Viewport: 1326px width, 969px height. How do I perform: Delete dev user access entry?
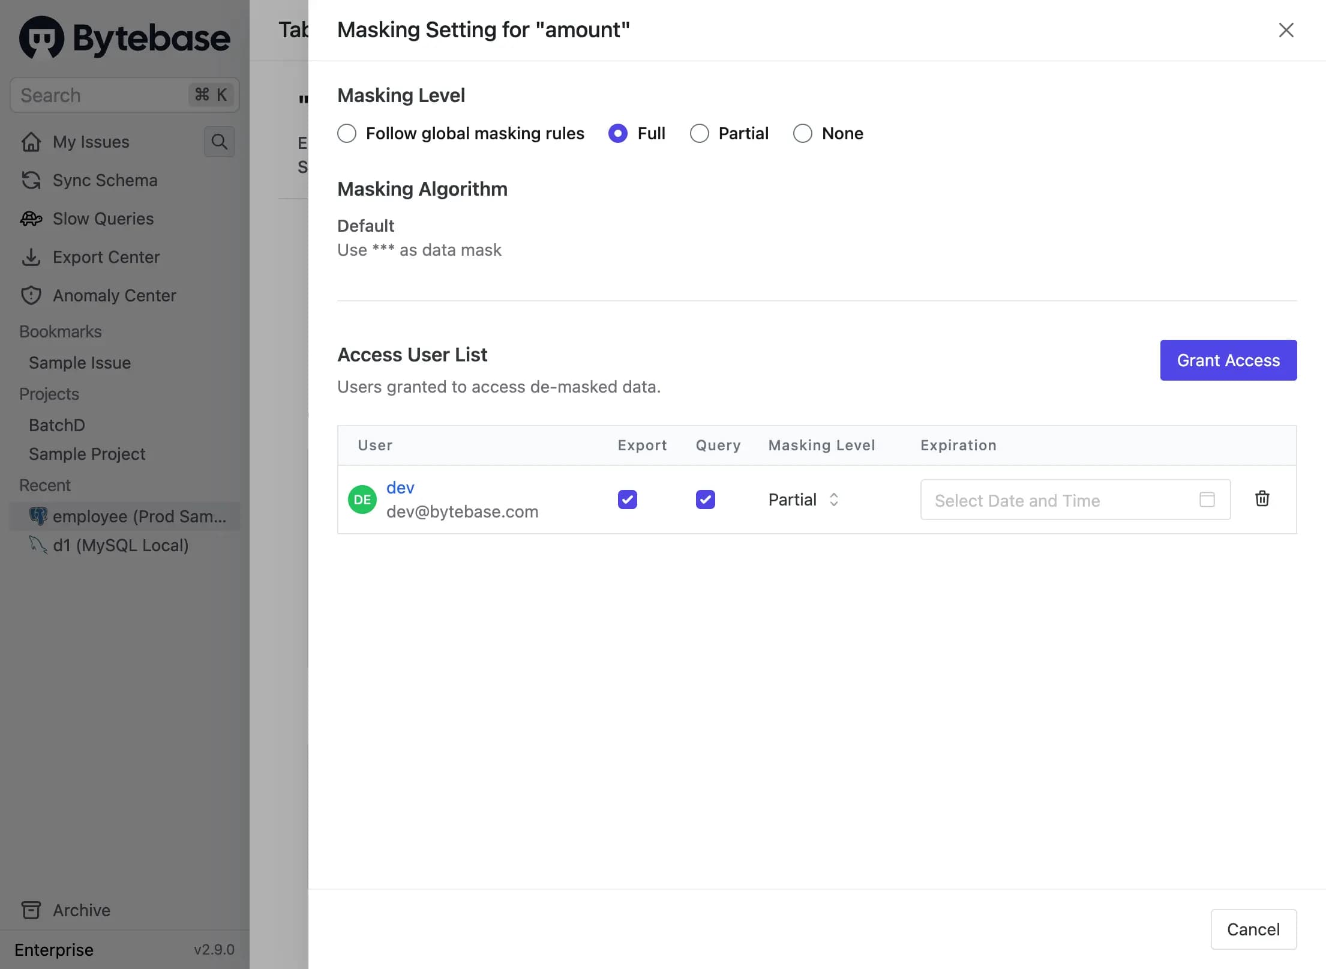(x=1261, y=498)
